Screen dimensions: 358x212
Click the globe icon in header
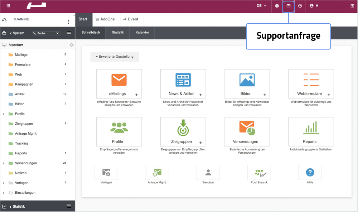point(277,6)
